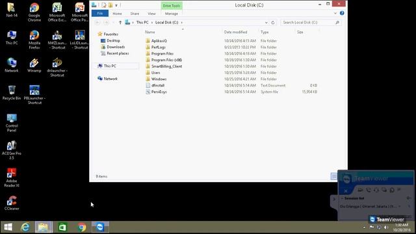Screen dimensions: 416x234
Task: Collapse the TeamViewer Session list section
Action: (x=343, y=198)
